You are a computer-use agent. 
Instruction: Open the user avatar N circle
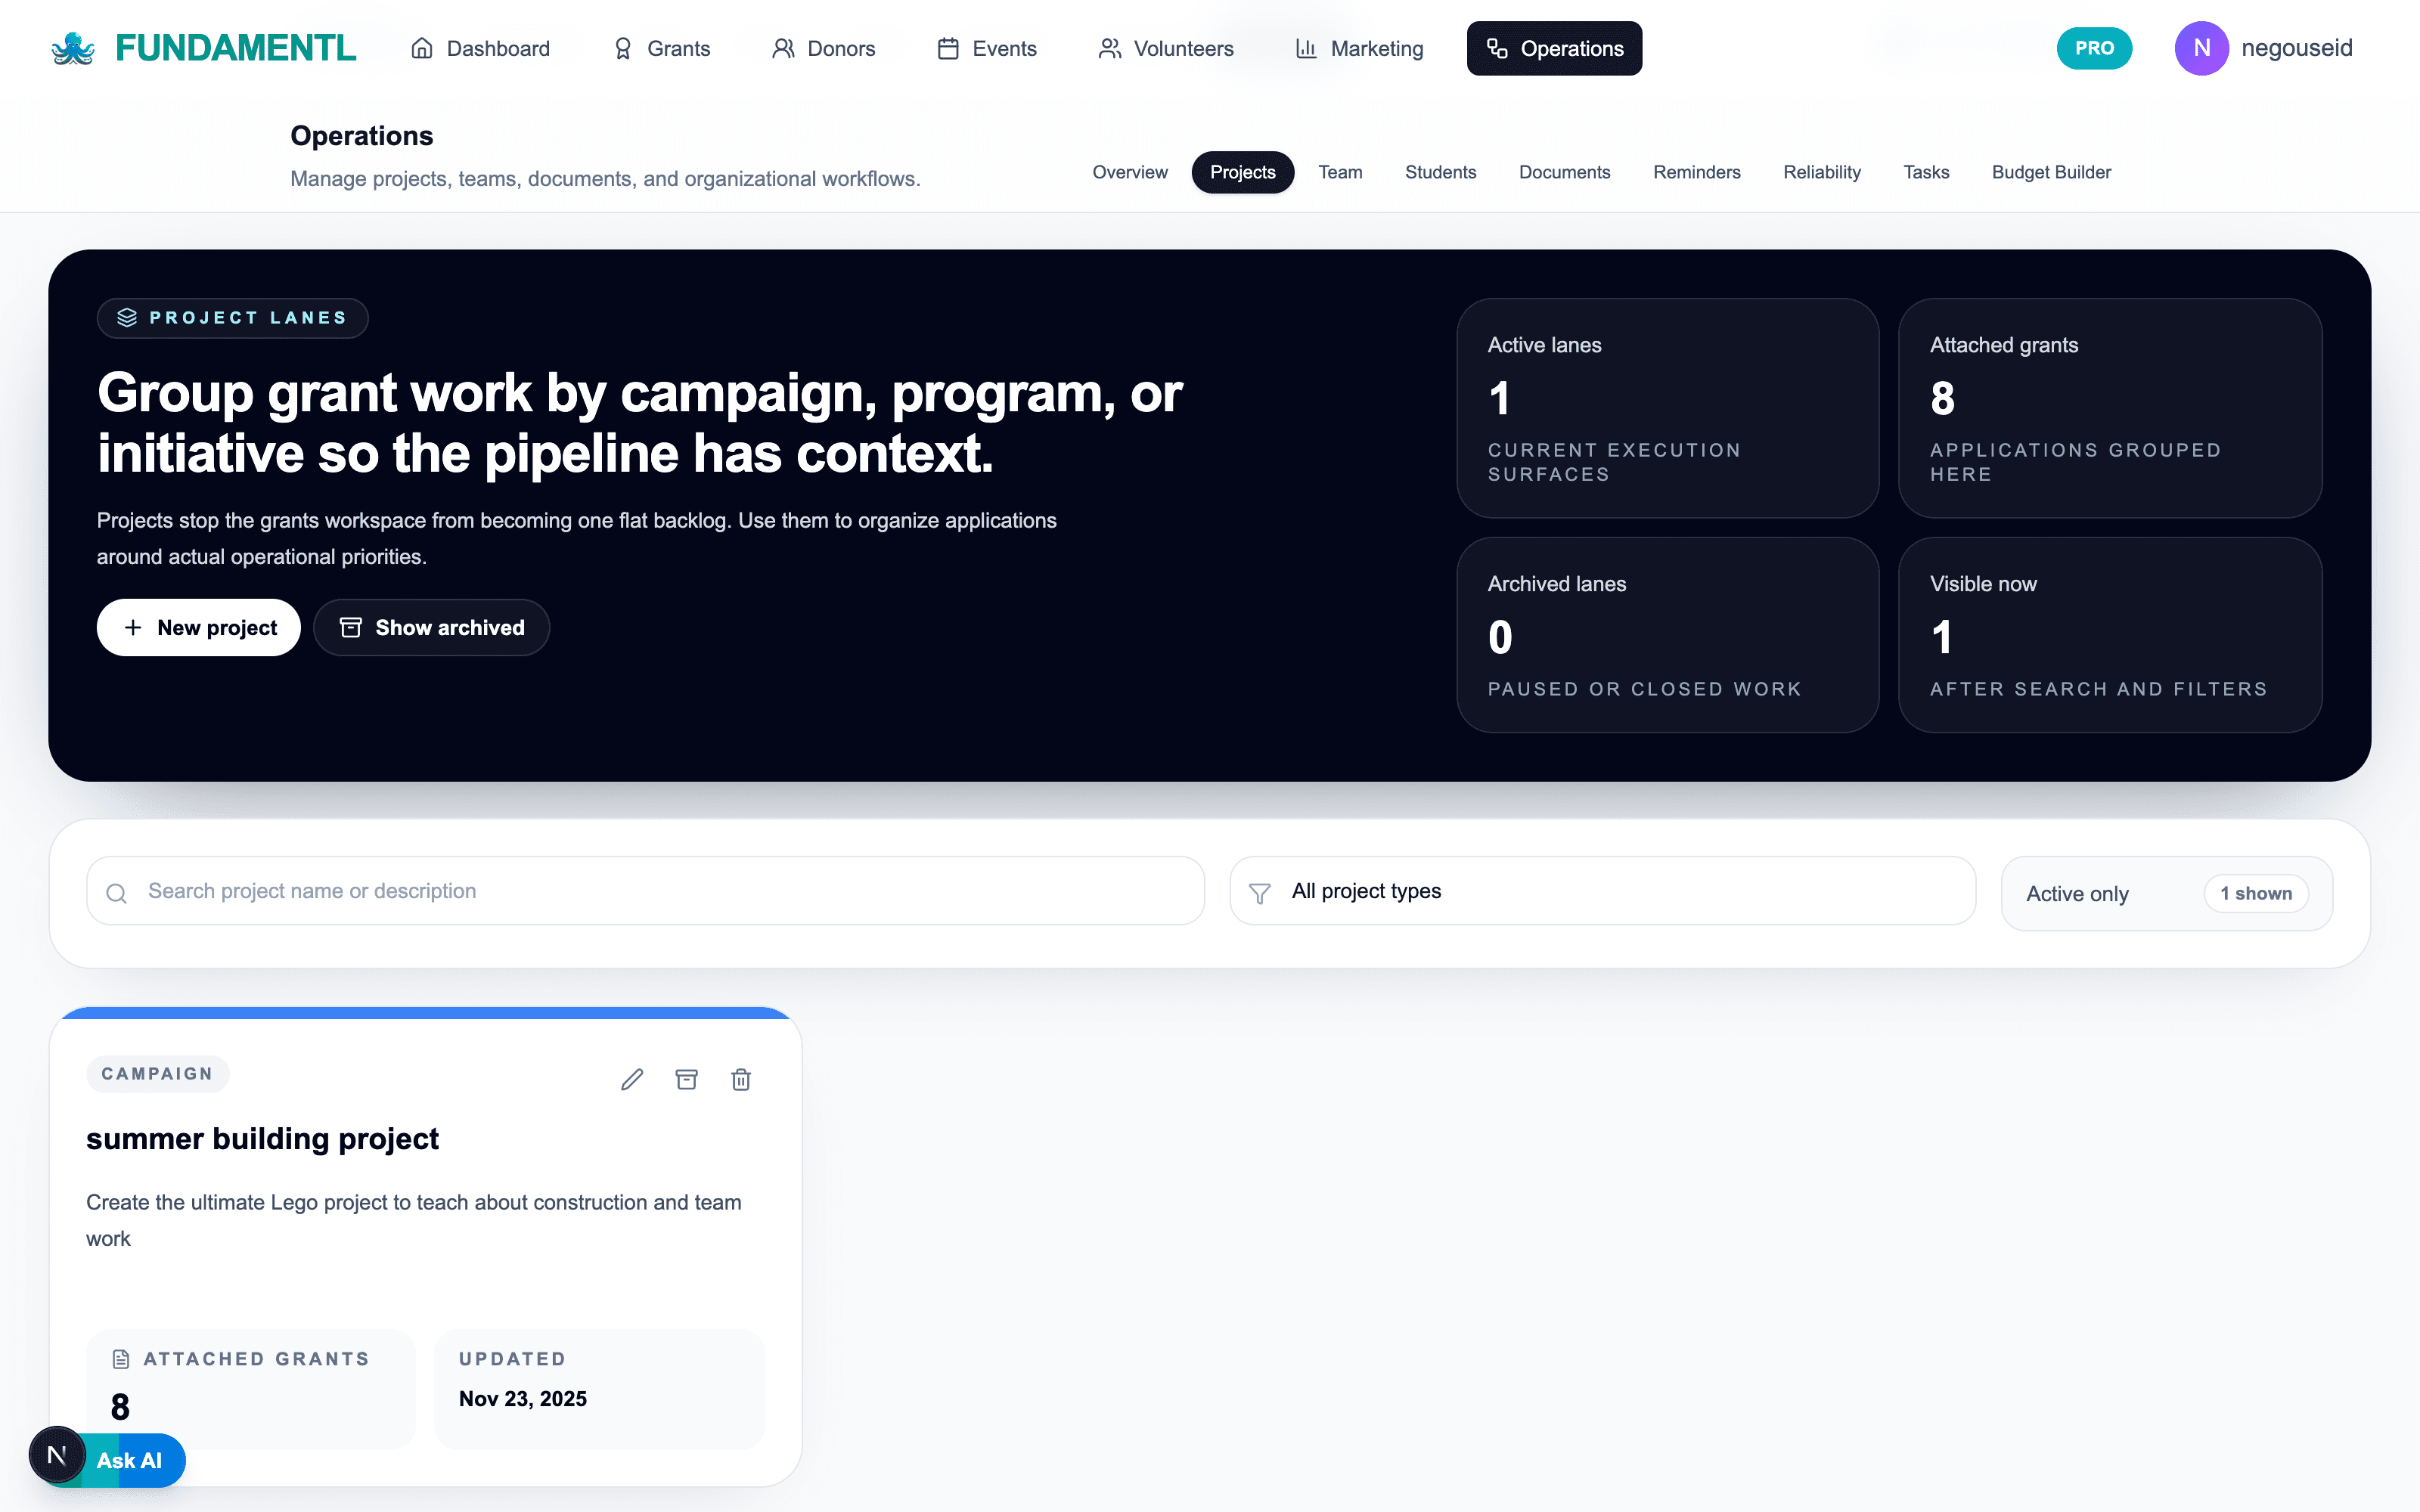pos(2201,48)
